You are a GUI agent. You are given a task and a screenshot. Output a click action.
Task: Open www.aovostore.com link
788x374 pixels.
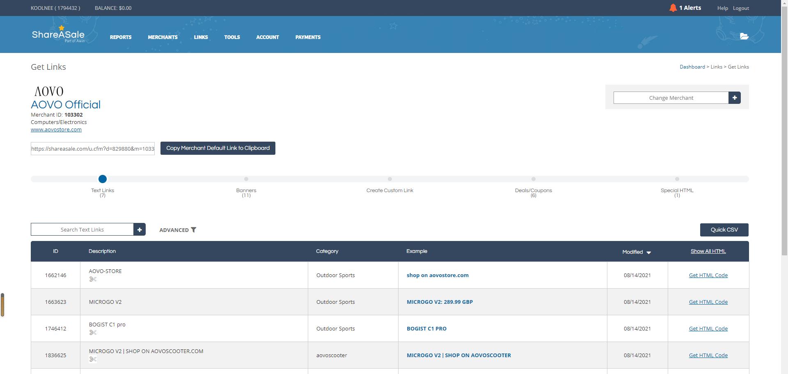coord(56,129)
